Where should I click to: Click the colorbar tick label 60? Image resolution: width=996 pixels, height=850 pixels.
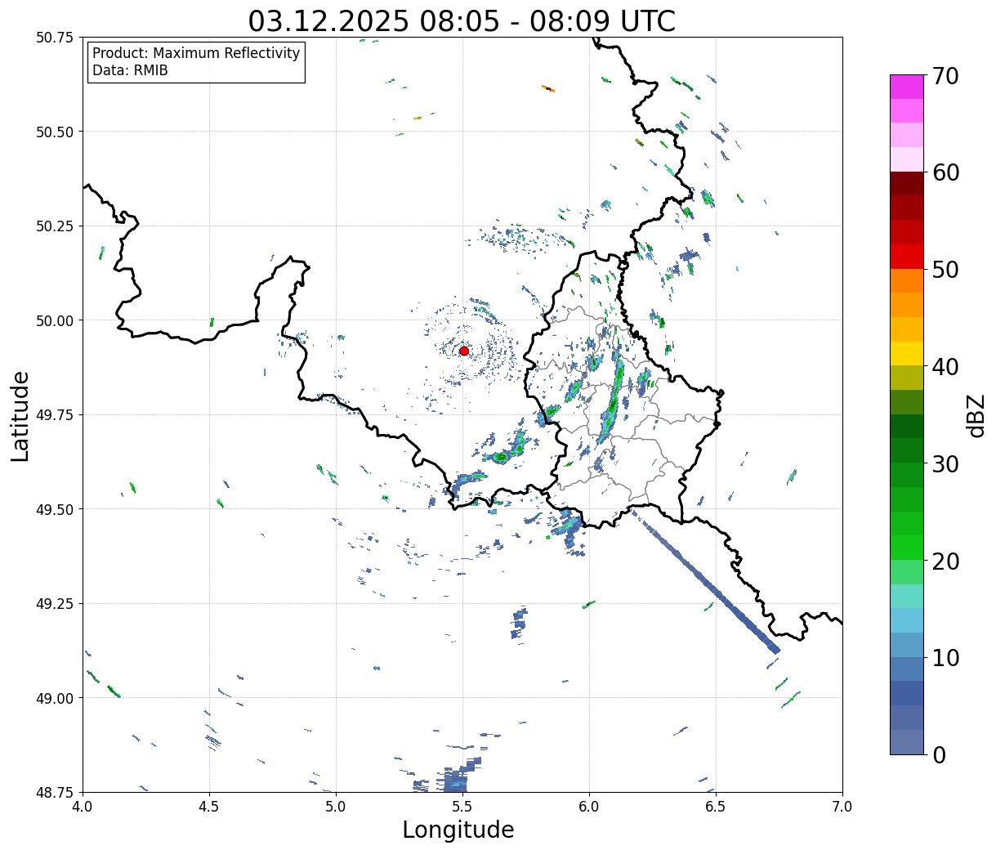pos(945,172)
